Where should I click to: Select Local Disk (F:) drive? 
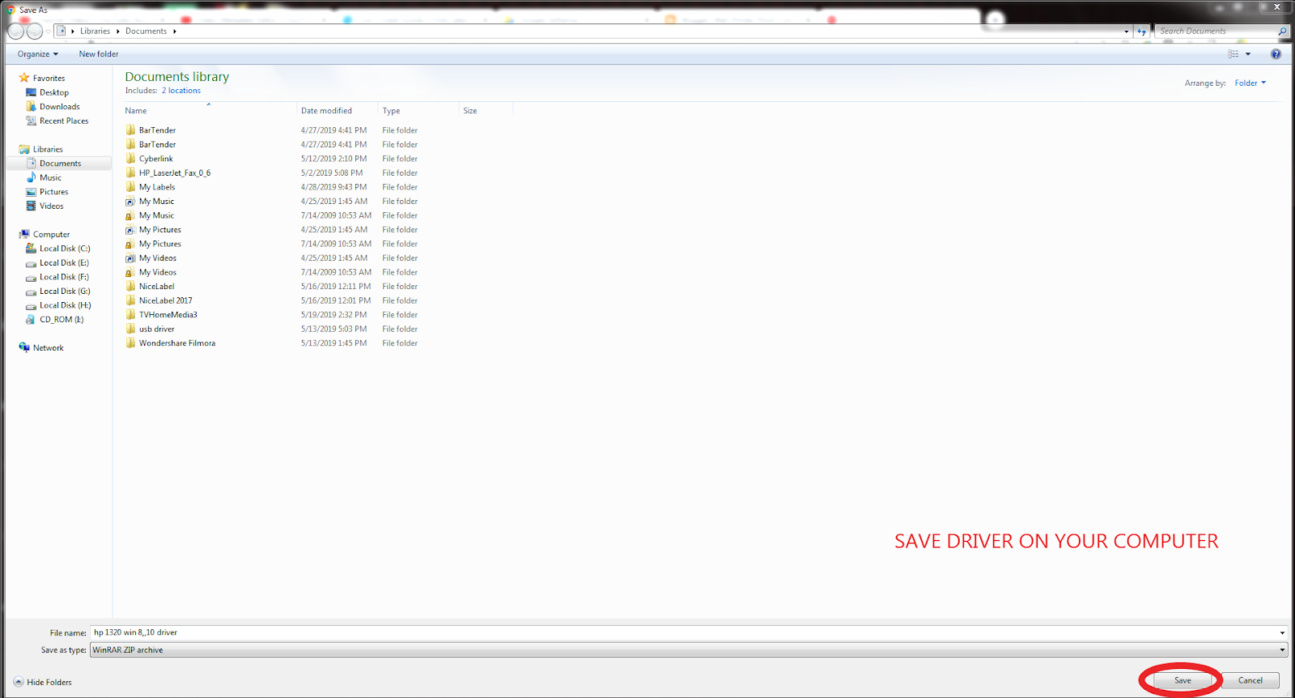tap(64, 277)
